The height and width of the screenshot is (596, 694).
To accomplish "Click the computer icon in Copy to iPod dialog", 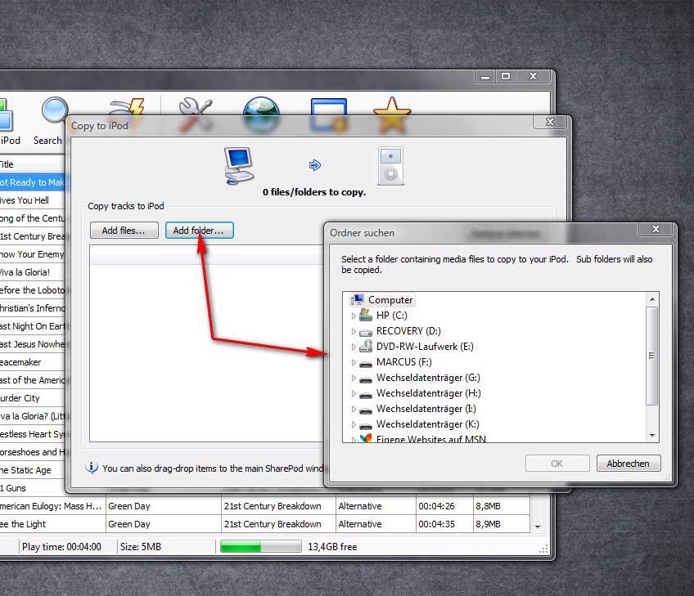I will pos(239,165).
